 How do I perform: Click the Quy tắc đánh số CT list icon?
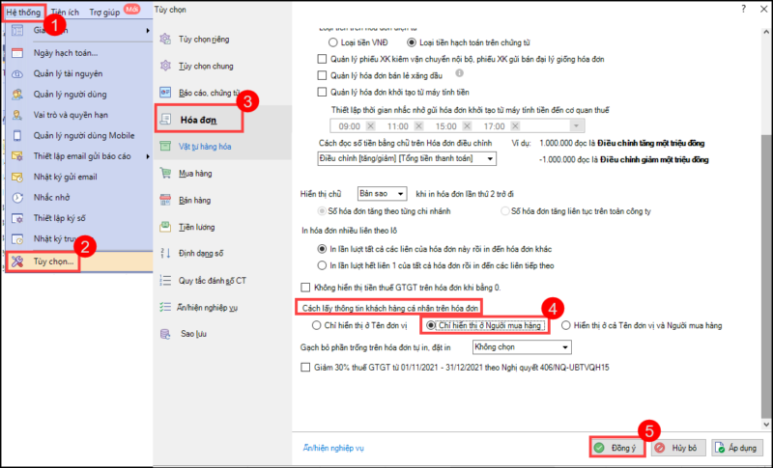click(165, 281)
